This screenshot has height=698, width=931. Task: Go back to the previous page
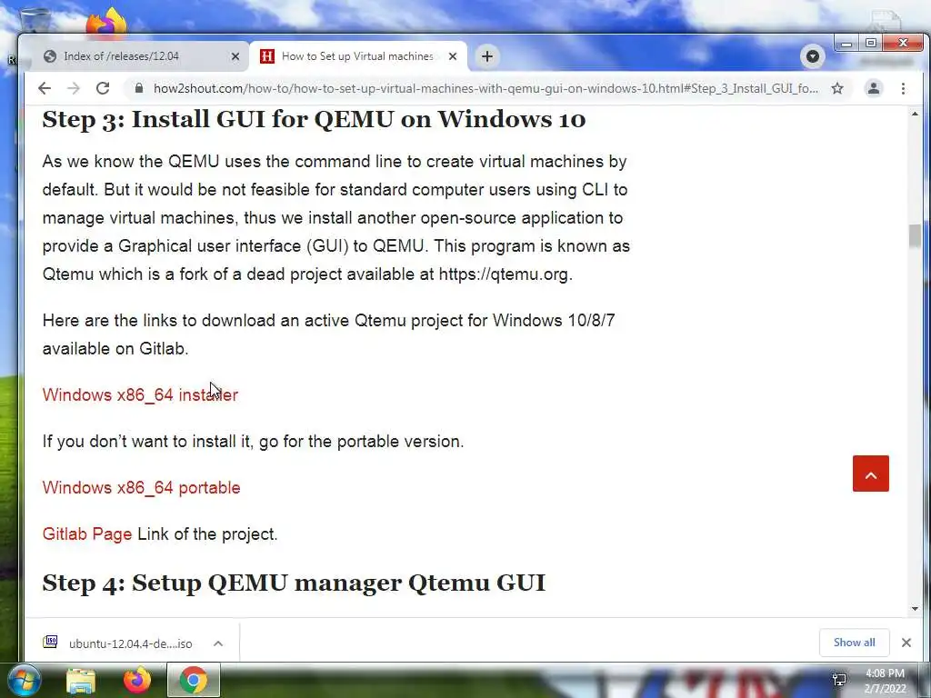click(x=45, y=88)
